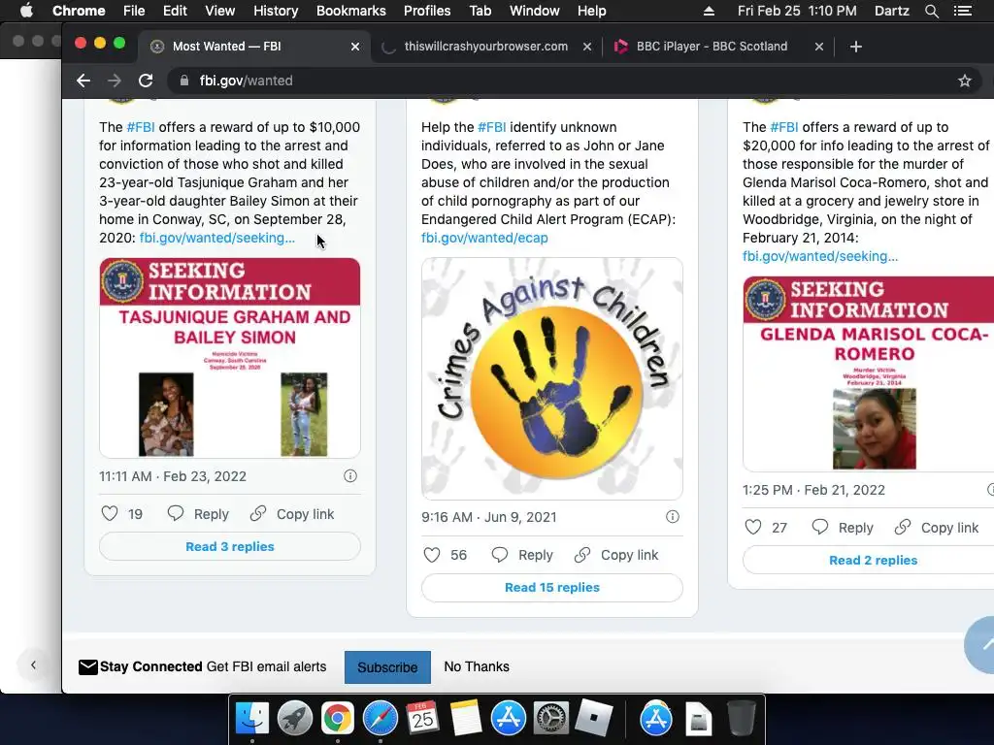
Task: Close the thiswillcrashyourbrowser.com tab
Action: (x=587, y=47)
